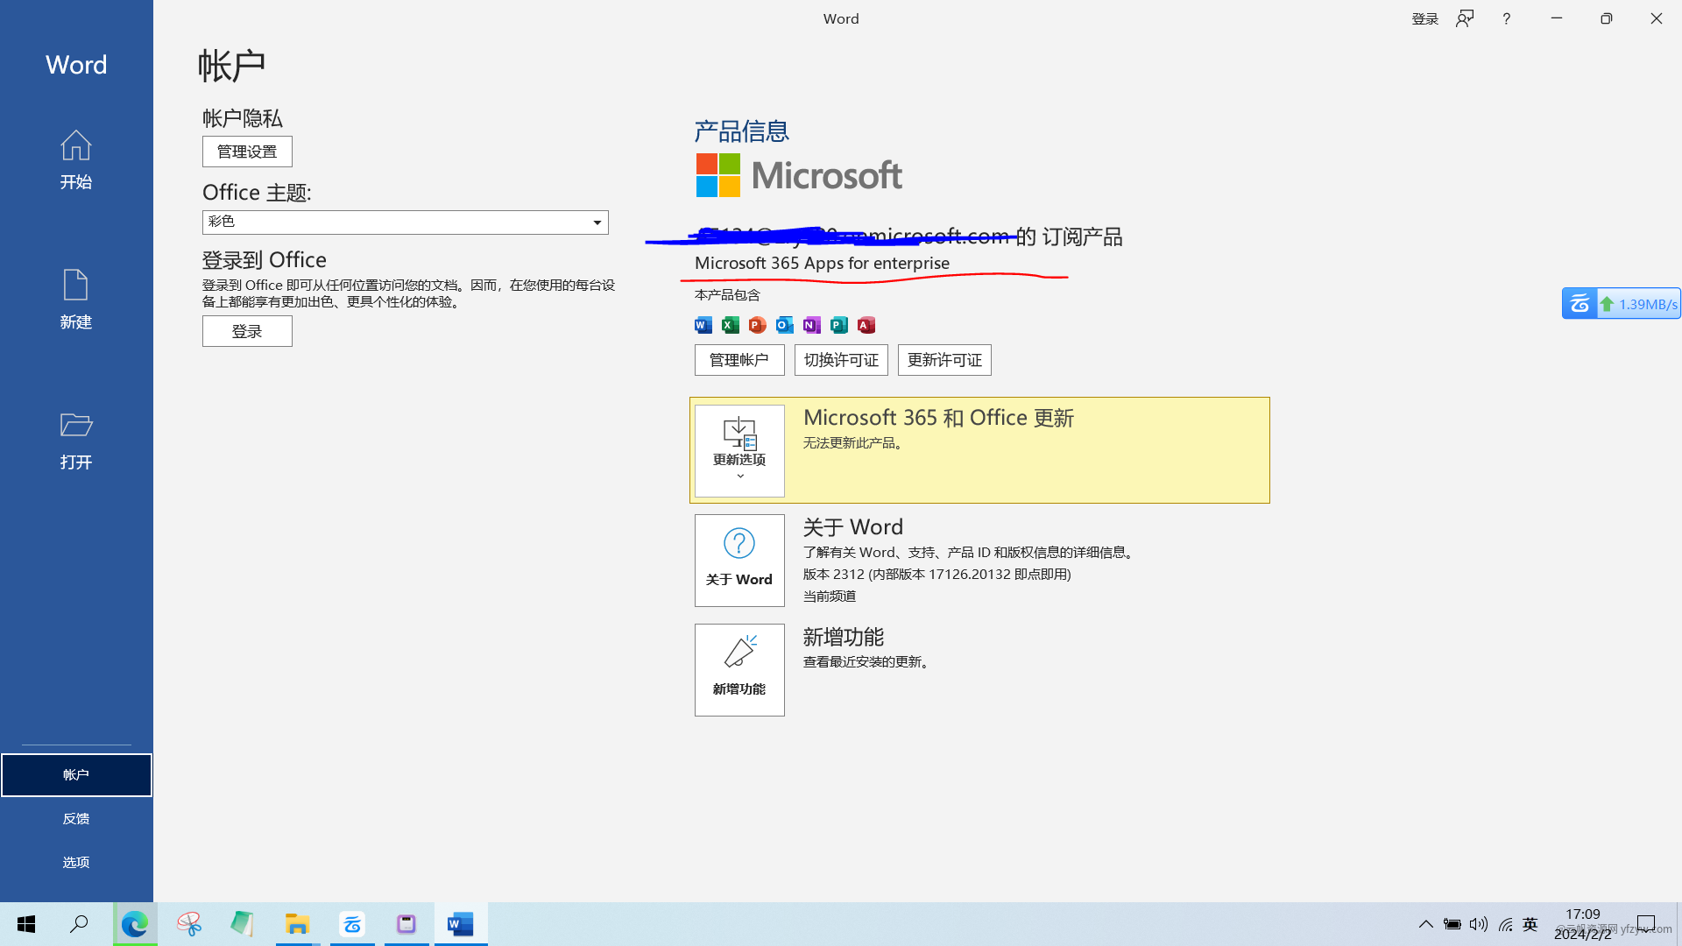Click the Word application icon in apps row
1682x946 pixels.
click(703, 325)
